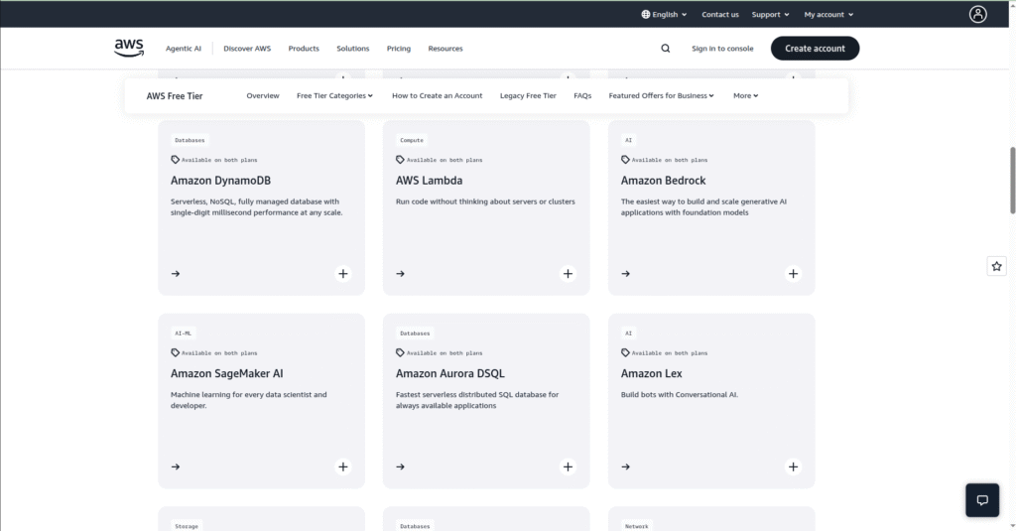Screen dimensions: 1016x531
Task: Expand Amazon Aurora DSQL card with plus icon
Action: pos(568,466)
